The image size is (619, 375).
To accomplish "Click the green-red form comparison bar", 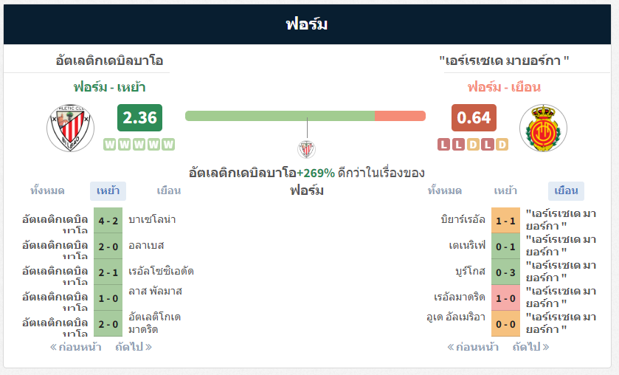I will 305,116.
